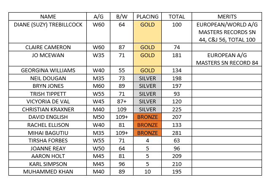270x184 pixels.
Task: Select Claire Cameron's name cell
Action: [x=48, y=47]
